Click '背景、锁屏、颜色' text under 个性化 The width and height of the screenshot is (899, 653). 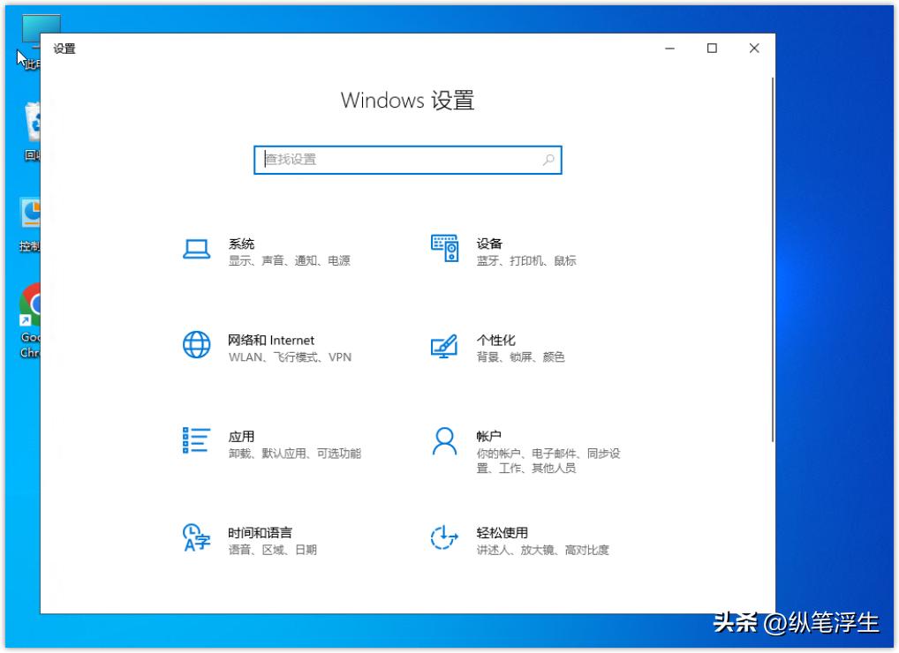(x=521, y=358)
